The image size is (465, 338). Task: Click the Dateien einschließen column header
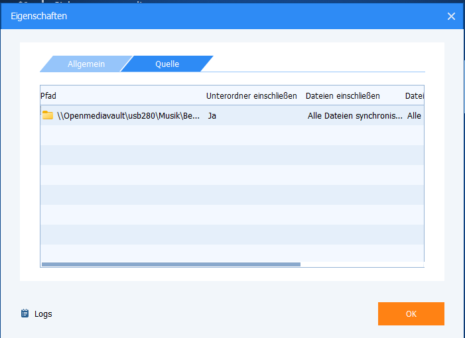(342, 96)
